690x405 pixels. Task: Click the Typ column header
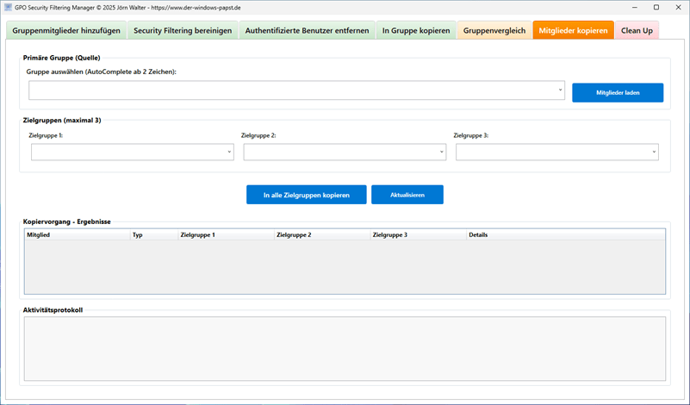tap(152, 234)
